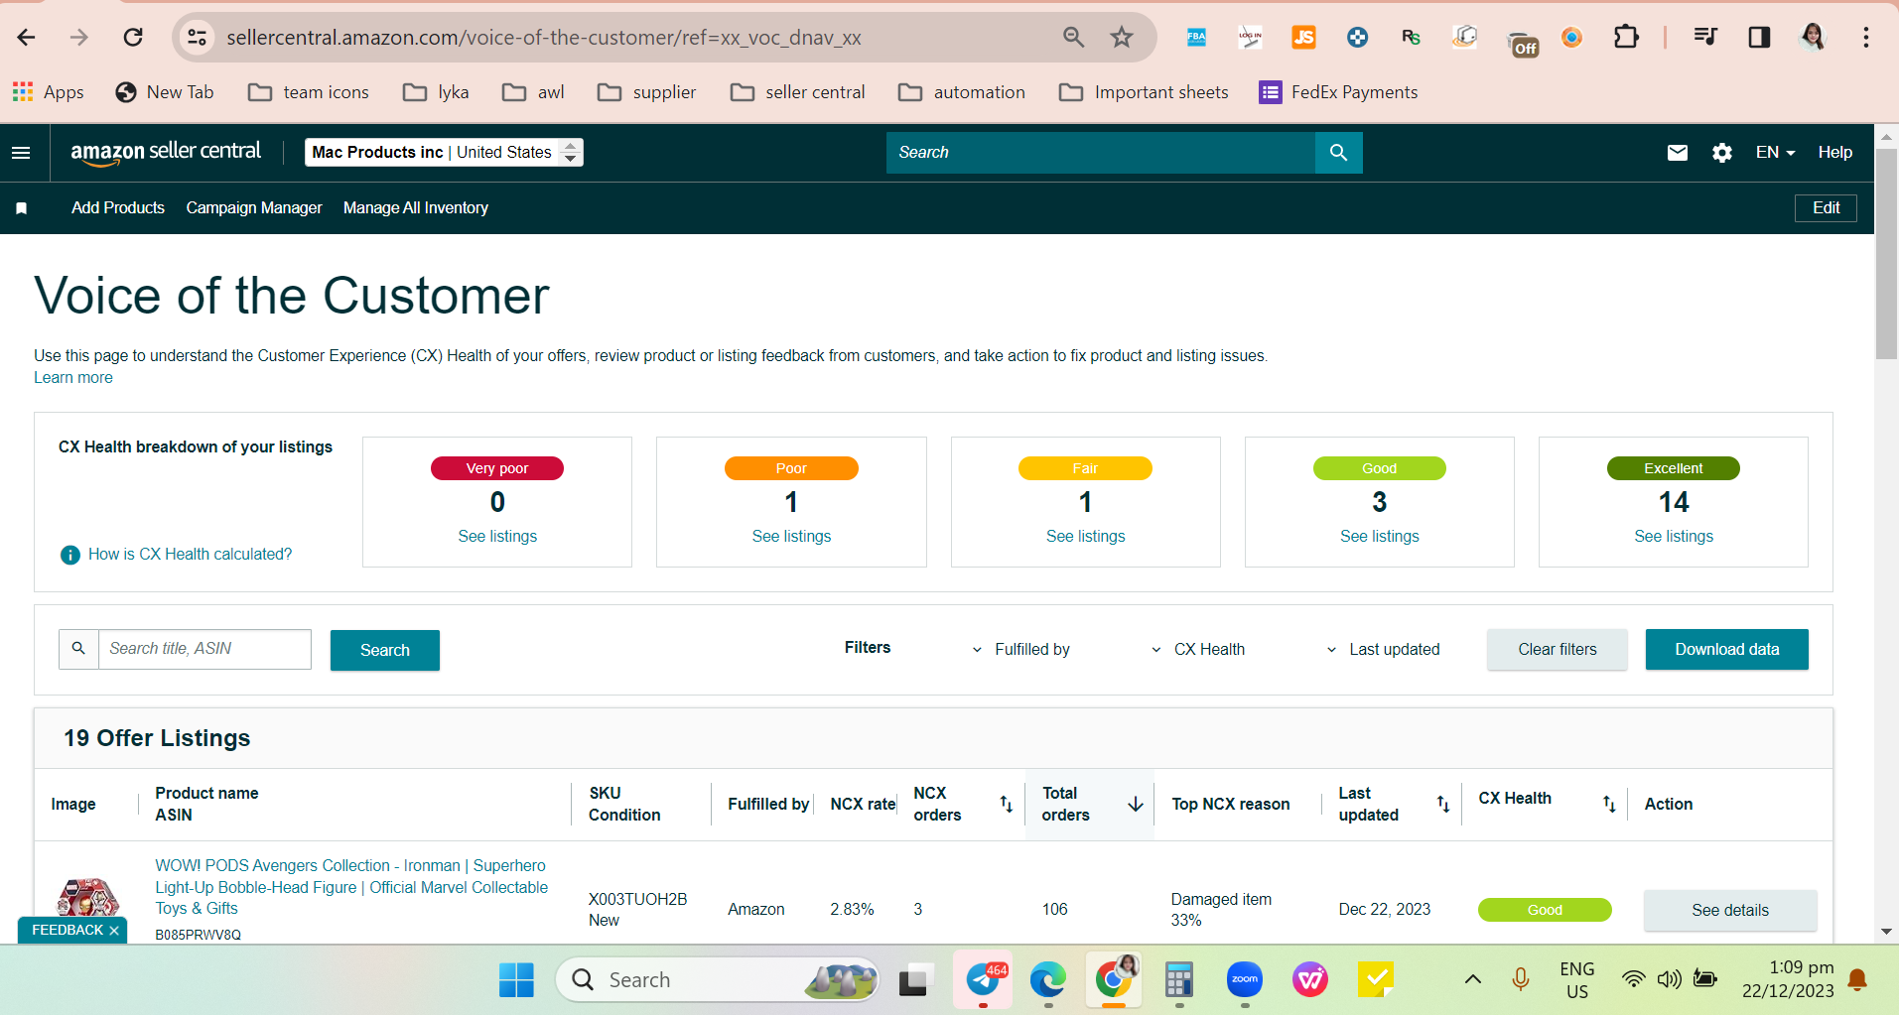The width and height of the screenshot is (1899, 1015).
Task: Open the JS extension icon
Action: click(1303, 38)
